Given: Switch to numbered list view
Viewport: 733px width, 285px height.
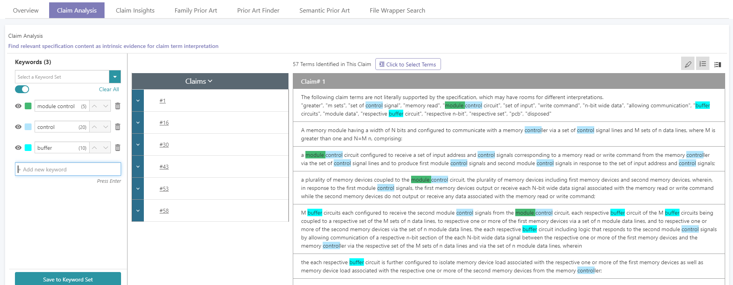Looking at the screenshot, I should coord(703,64).
